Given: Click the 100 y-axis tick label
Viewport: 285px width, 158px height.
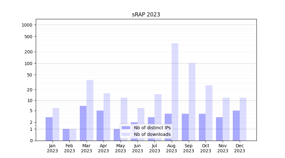Looking at the screenshot, I should tap(28, 64).
